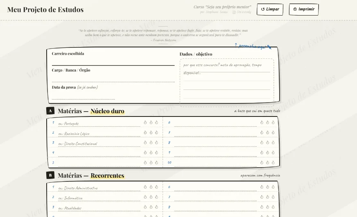Select first flame on Núcleo duro row 4

click(145, 152)
